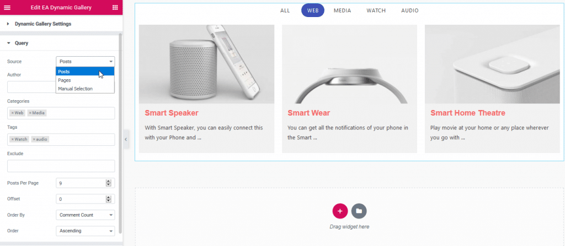Open the Smart Speaker post title link
This screenshot has width=565, height=246.
coord(172,113)
